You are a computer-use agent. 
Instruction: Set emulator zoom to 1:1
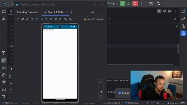pos(101,92)
